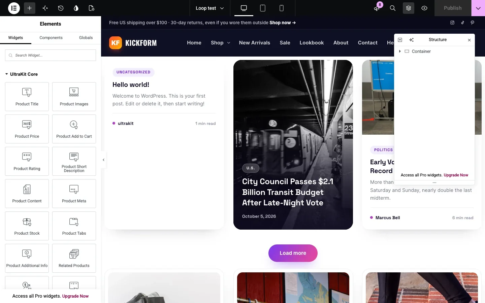
Task: Open the Shop submenu chevron
Action: click(x=229, y=43)
